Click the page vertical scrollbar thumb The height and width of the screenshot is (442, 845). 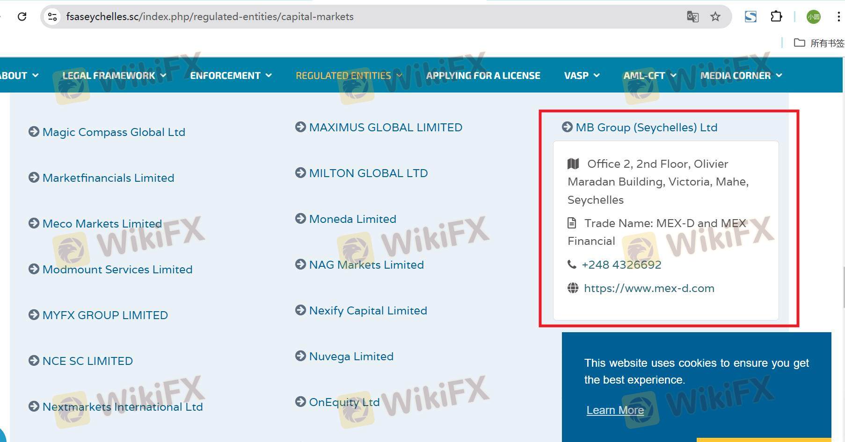pos(844,287)
